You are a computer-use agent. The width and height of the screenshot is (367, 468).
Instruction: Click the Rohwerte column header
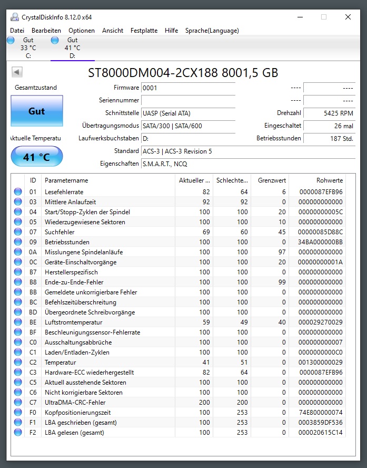pos(318,180)
